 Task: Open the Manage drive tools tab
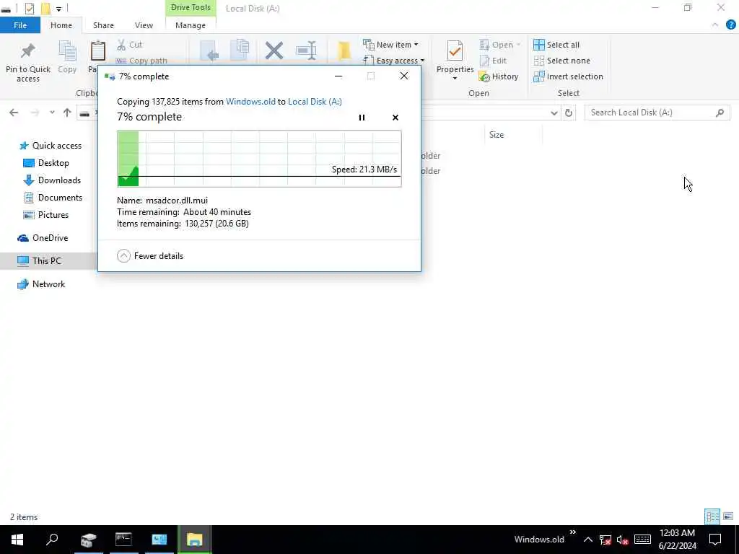(191, 25)
